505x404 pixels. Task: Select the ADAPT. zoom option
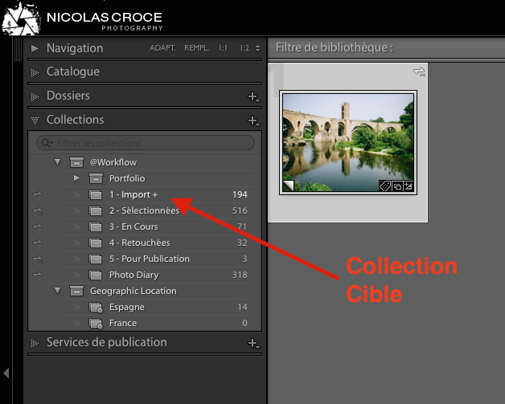point(162,48)
